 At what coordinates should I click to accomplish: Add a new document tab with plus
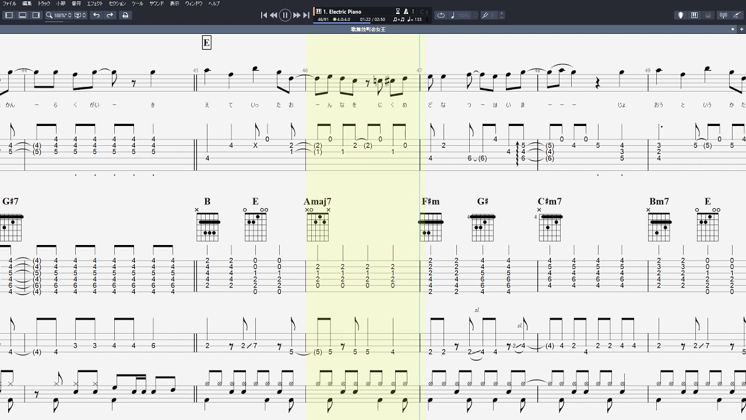coord(741,29)
